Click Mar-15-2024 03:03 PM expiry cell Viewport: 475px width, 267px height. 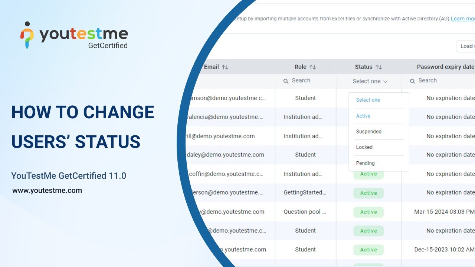tap(444, 212)
